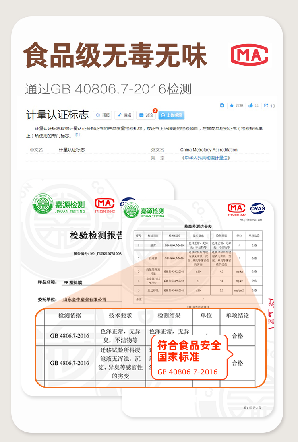This screenshot has width=298, height=442.
Task: Click the 嘉源检测 logo on the results page
Action: [144, 210]
